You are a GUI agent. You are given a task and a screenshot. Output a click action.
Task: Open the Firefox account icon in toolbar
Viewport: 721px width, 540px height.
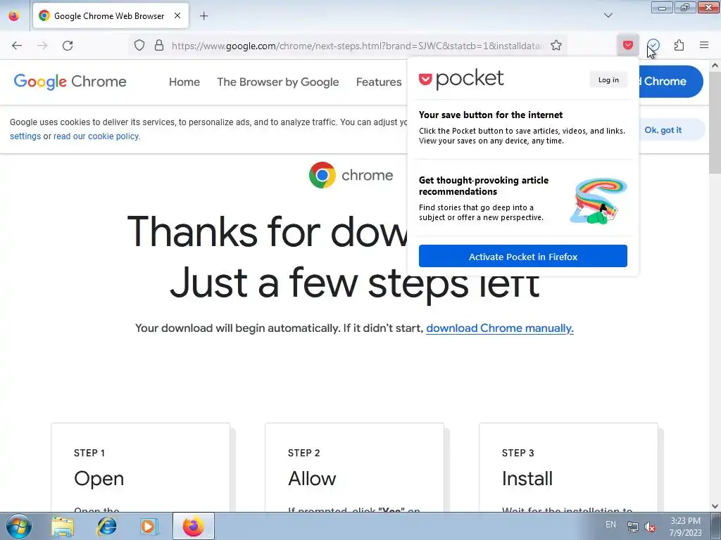pos(653,45)
